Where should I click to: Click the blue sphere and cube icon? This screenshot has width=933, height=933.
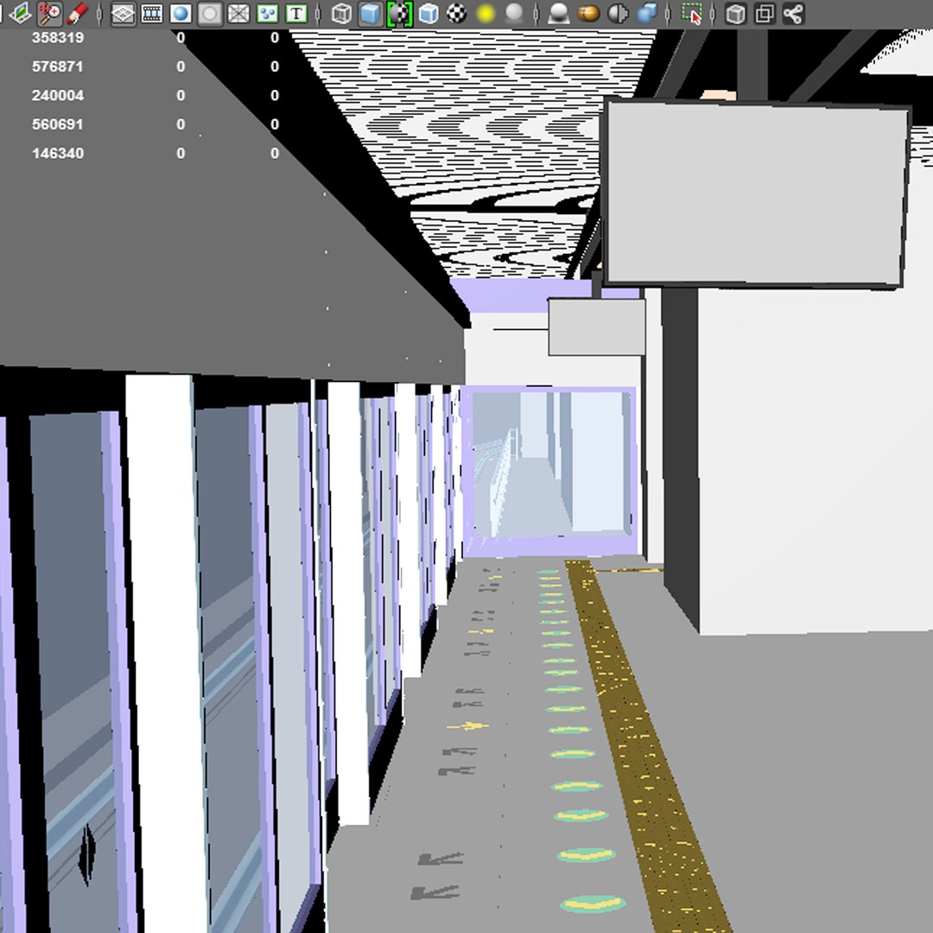point(647,13)
